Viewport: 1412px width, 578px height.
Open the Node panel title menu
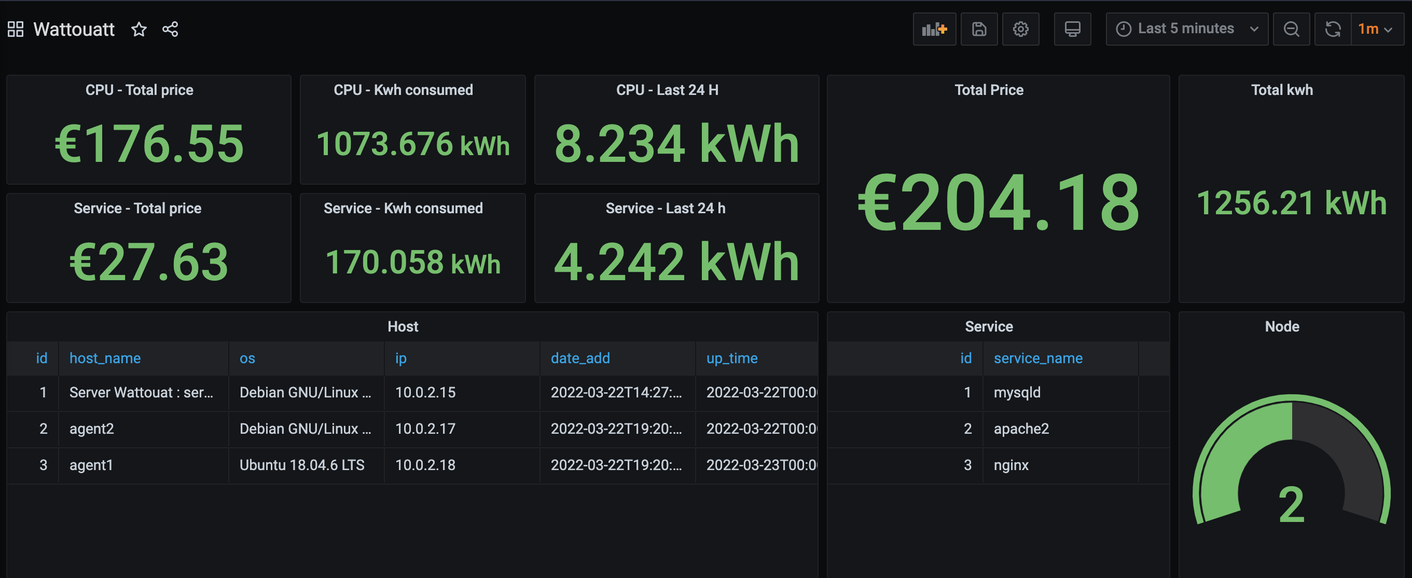[1282, 326]
